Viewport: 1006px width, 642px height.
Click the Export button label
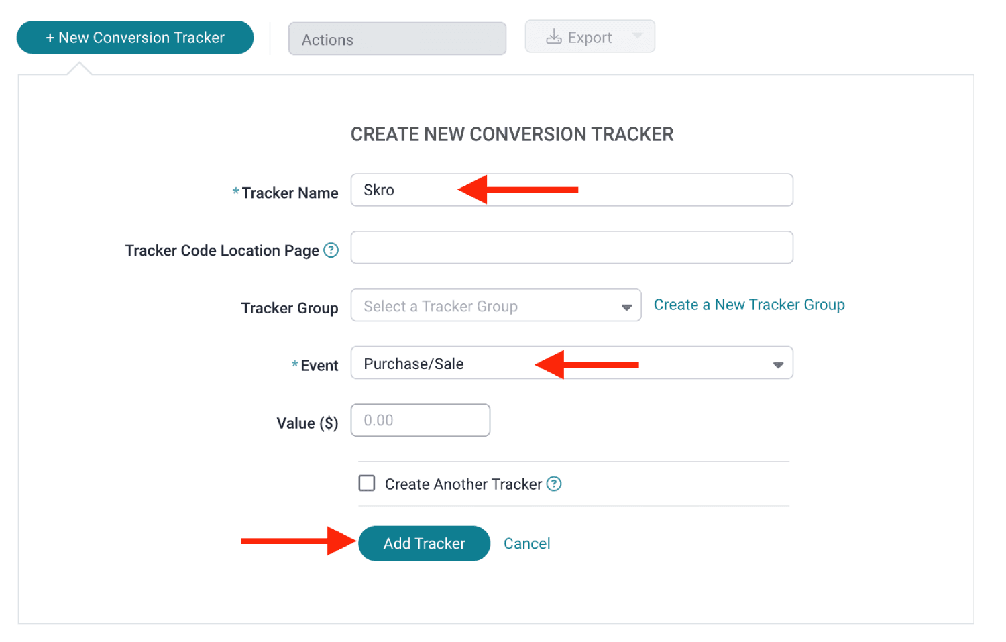pos(590,38)
